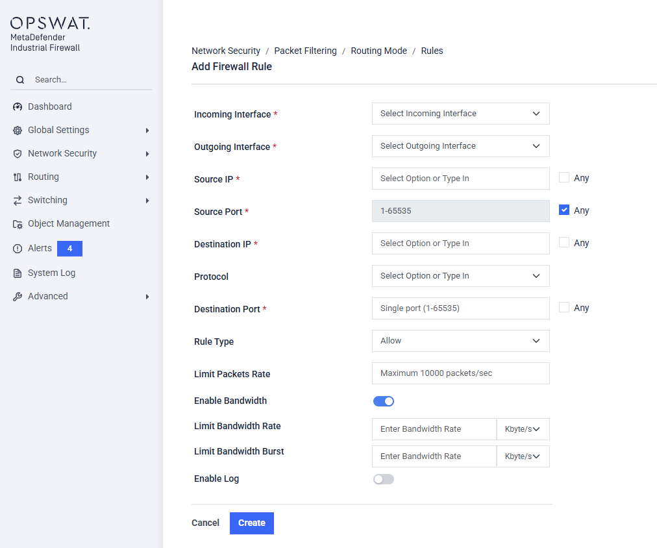Screen dimensions: 657x548
Task: Click the Object Management folder icon
Action: (x=18, y=224)
